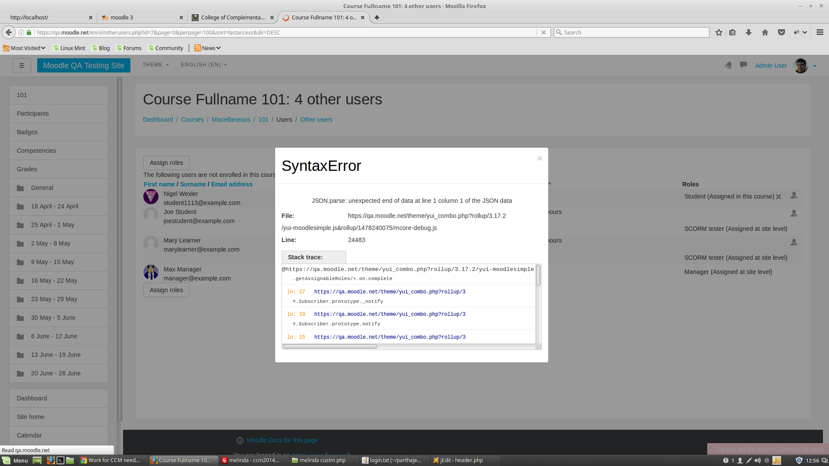Open Forums bookmark
The height and width of the screenshot is (466, 829).
point(129,48)
